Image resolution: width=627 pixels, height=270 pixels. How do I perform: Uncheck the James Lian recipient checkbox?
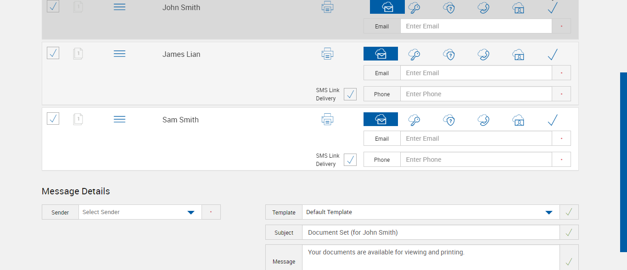[53, 53]
